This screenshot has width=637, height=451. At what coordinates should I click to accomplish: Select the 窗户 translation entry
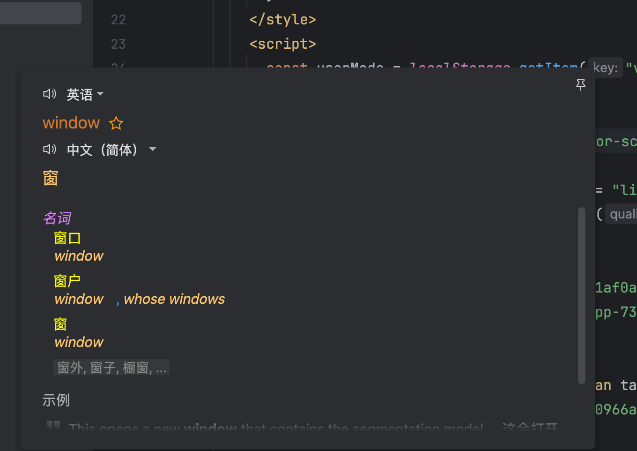[x=67, y=281]
